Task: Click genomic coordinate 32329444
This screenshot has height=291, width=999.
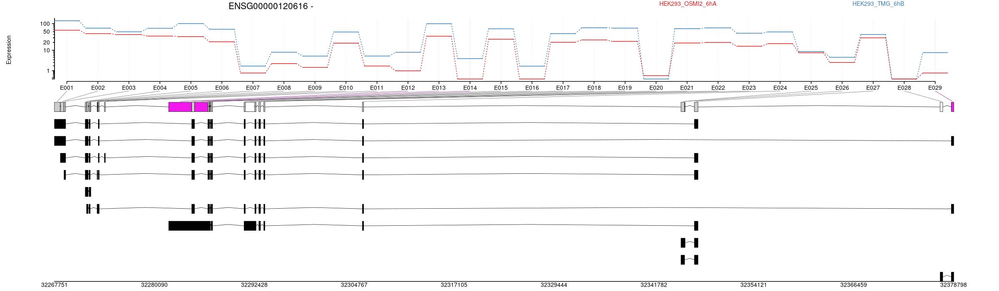Action: point(554,285)
